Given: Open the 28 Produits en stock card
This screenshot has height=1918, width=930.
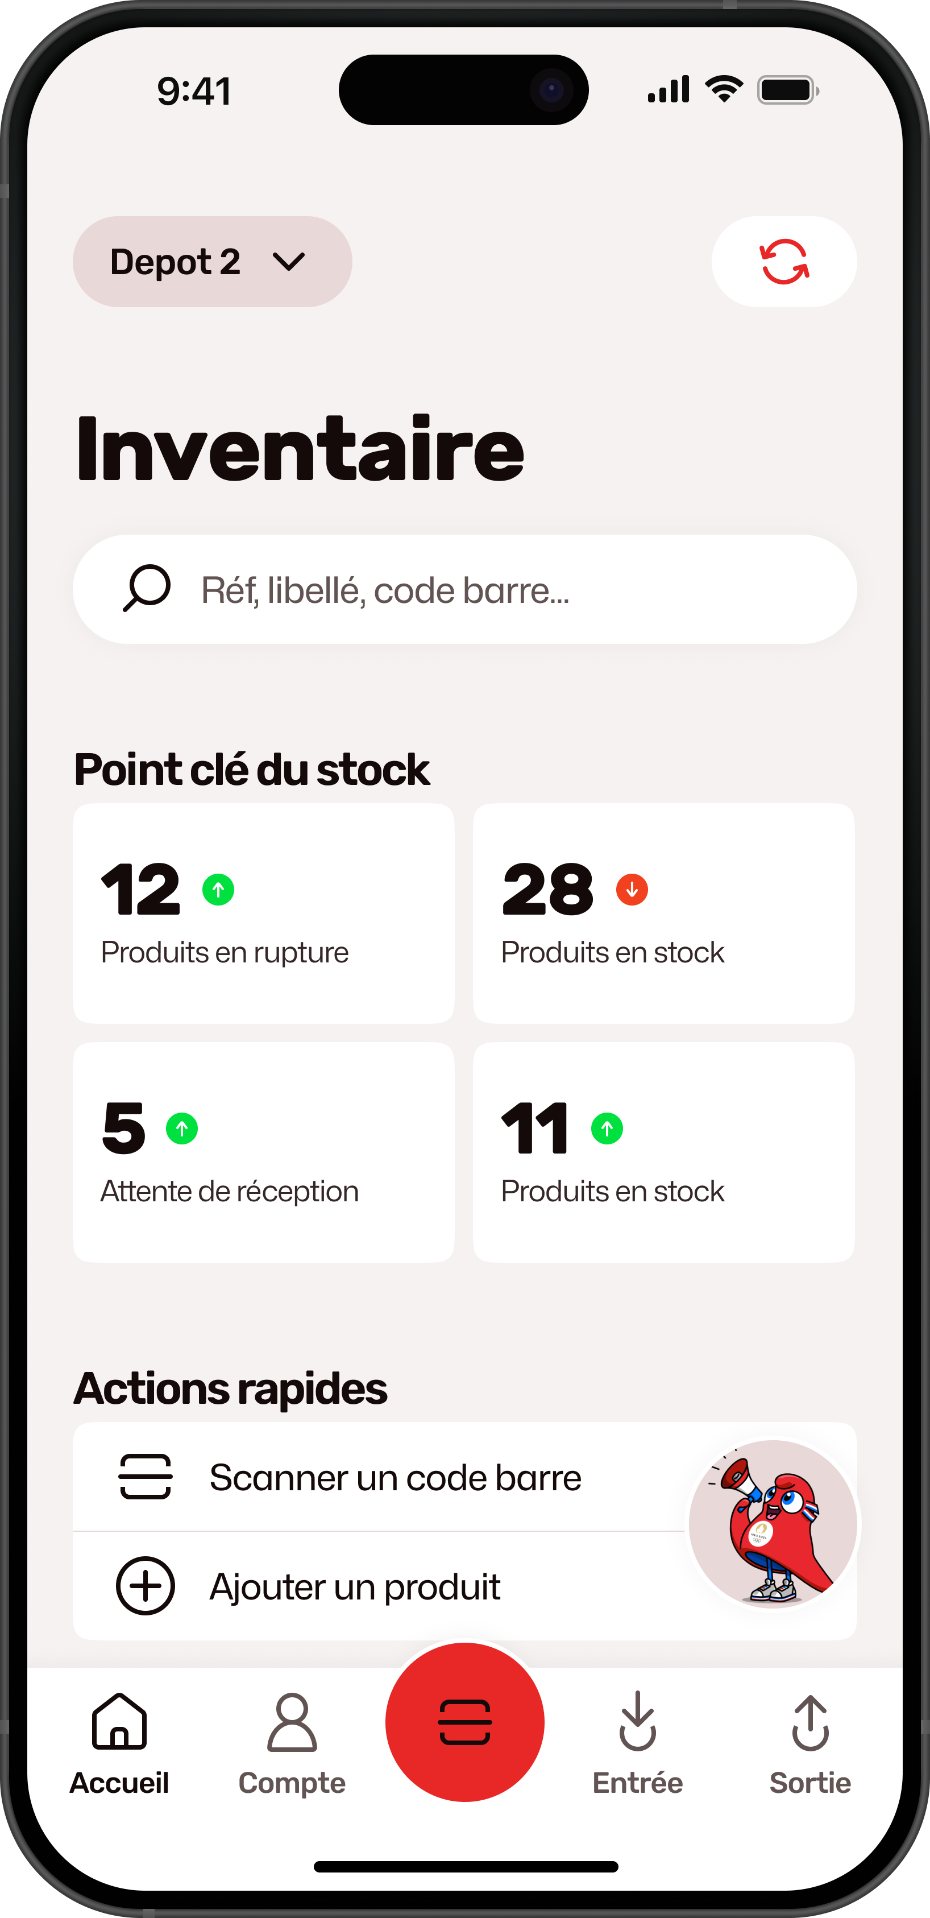Looking at the screenshot, I should pyautogui.click(x=663, y=913).
